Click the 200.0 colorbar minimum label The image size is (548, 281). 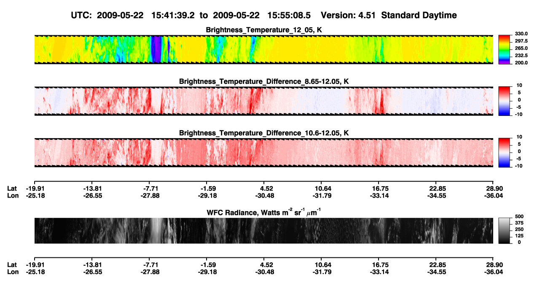coord(522,62)
